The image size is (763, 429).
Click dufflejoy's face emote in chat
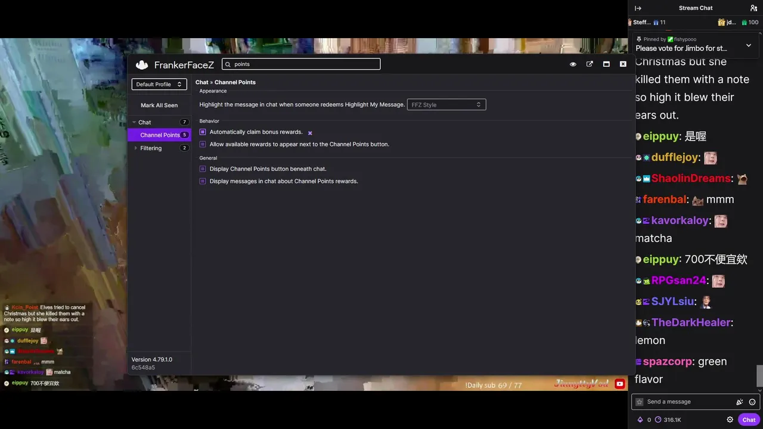710,158
